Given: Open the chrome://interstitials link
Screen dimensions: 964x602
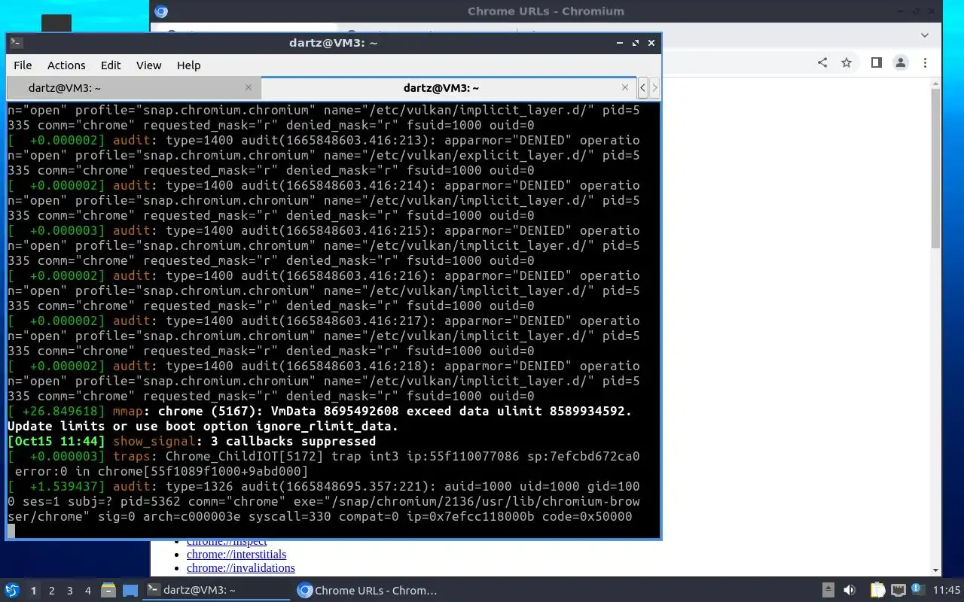Looking at the screenshot, I should [x=236, y=555].
